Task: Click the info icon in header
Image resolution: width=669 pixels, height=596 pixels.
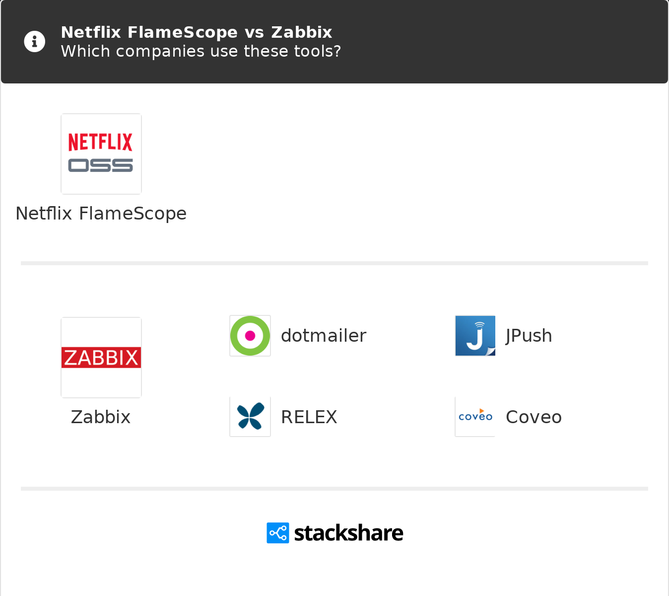Action: tap(35, 42)
